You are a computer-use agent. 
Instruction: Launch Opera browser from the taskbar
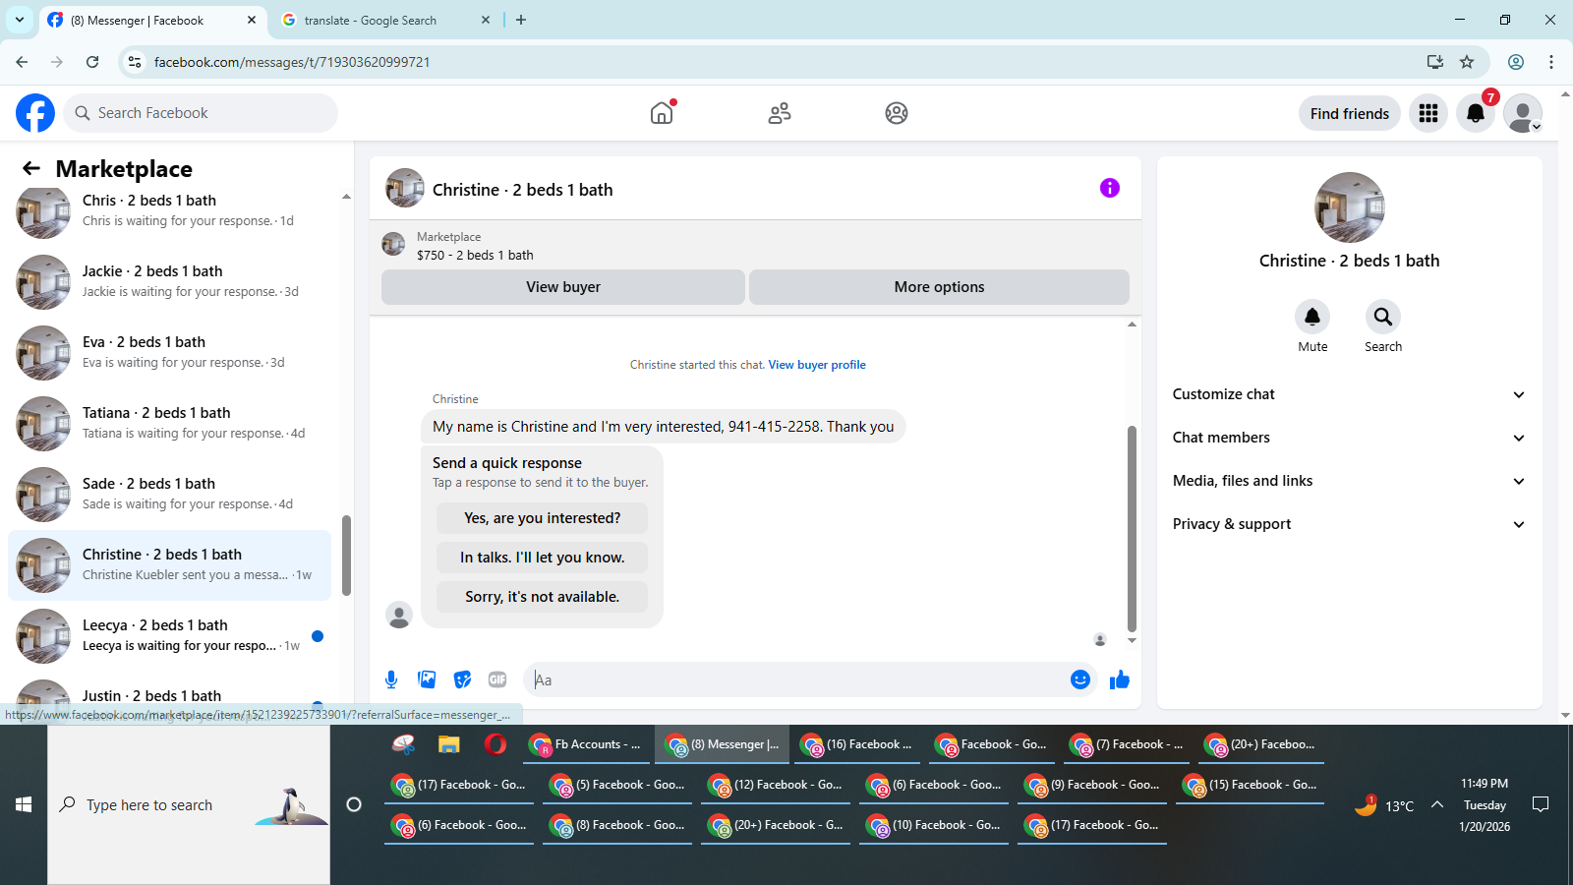495,744
